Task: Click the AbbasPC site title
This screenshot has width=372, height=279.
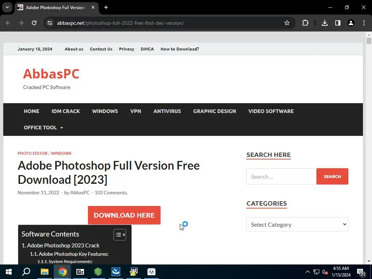Action: (x=51, y=73)
